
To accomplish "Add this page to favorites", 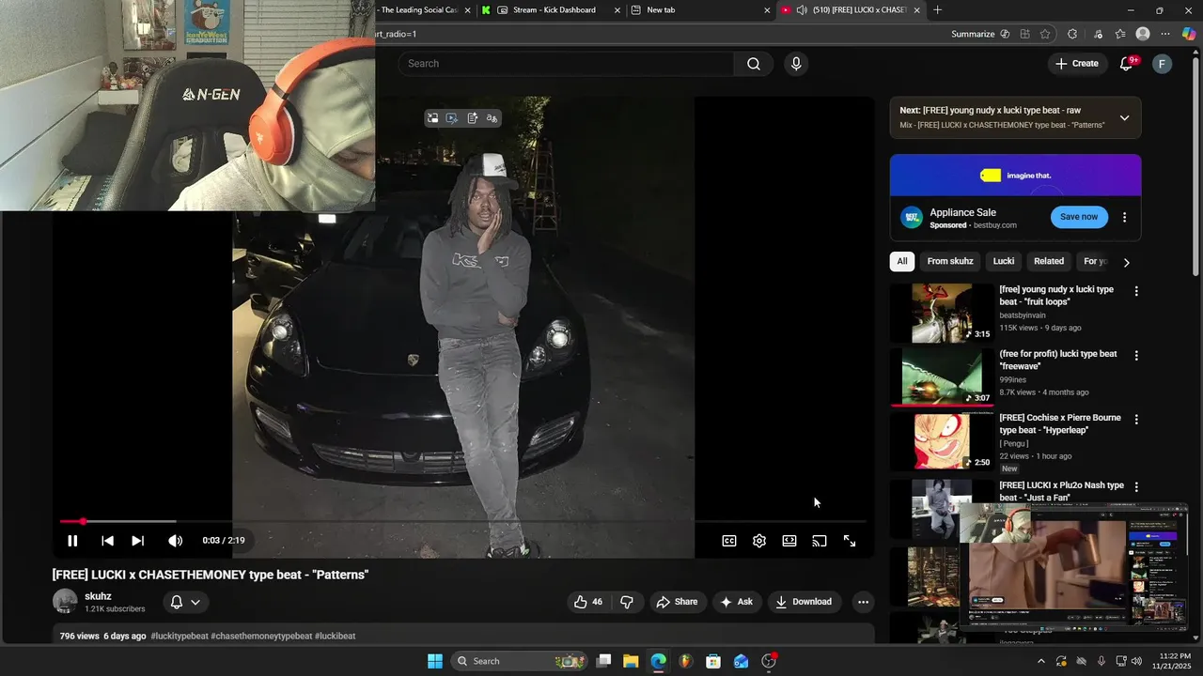I will tap(1045, 34).
